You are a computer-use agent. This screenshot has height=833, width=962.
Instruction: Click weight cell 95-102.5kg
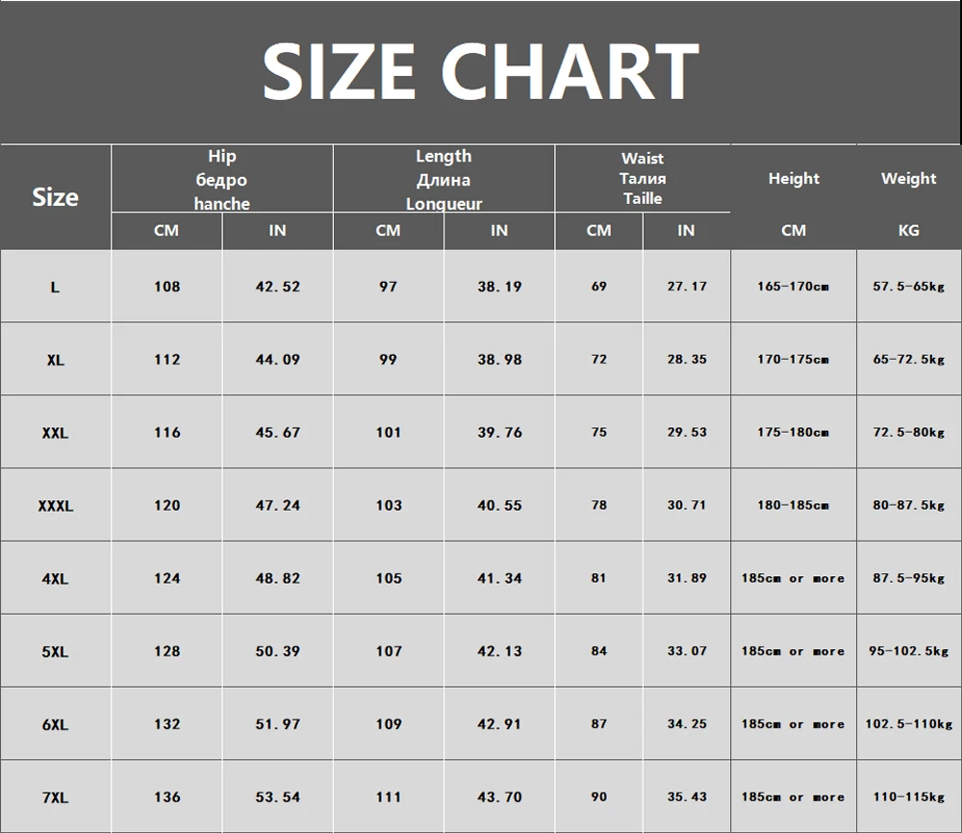(x=909, y=651)
